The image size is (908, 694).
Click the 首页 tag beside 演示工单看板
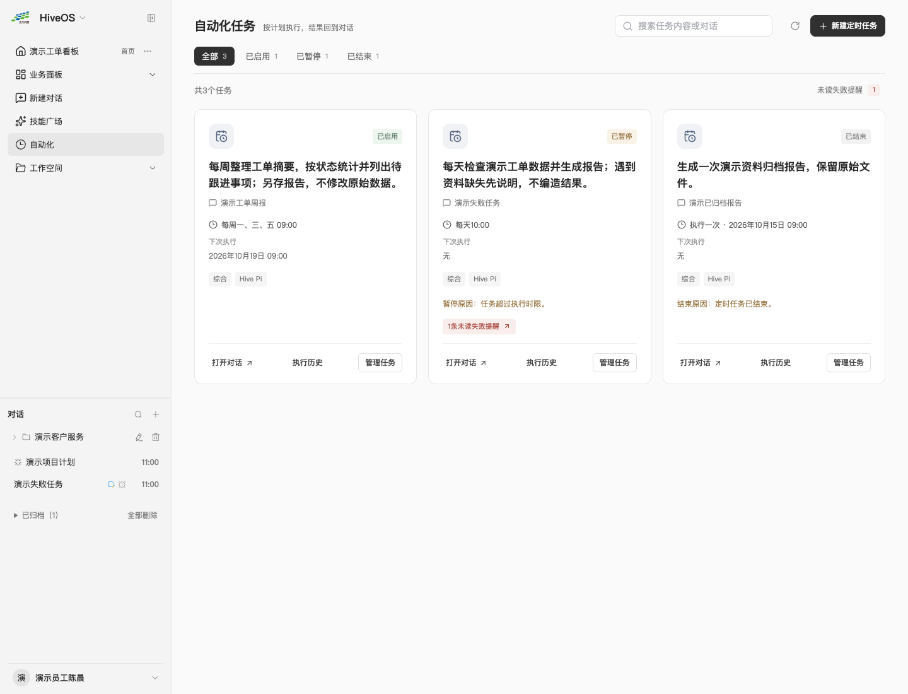(x=128, y=51)
